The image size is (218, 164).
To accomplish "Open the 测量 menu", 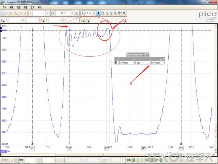I will pos(26,7).
